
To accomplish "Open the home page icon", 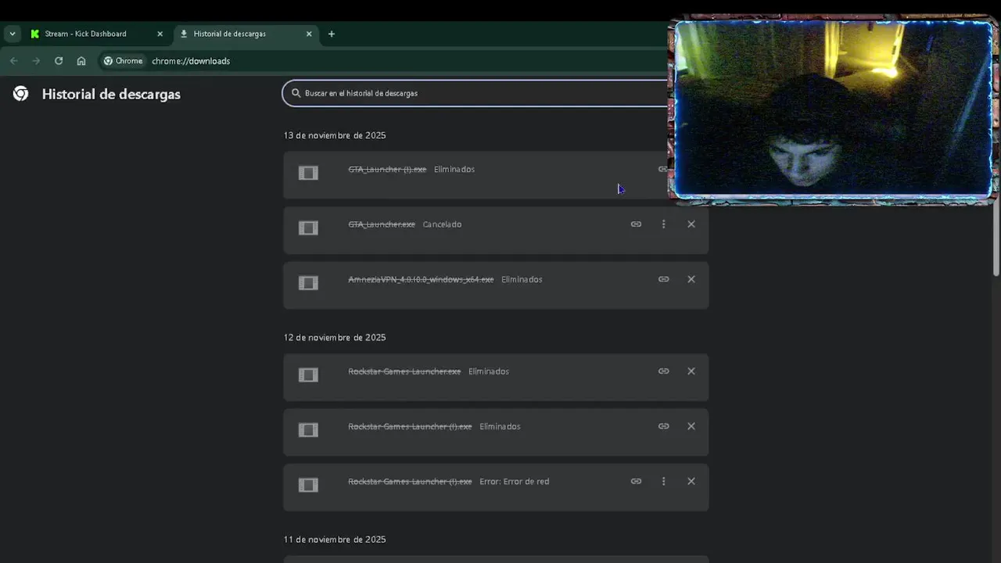I will (x=81, y=61).
